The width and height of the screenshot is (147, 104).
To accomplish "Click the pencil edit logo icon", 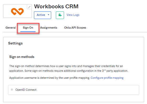I will (x=29, y=7).
